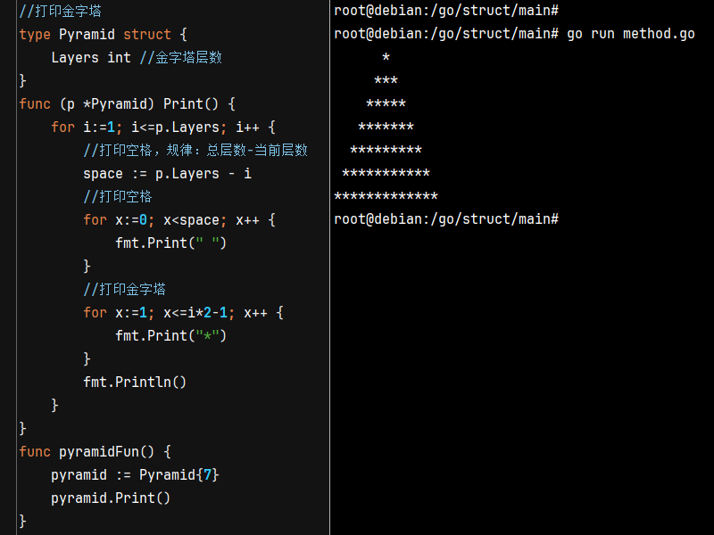
Task: Click the single-asterisk top row of pyramid output
Action: [x=386, y=58]
